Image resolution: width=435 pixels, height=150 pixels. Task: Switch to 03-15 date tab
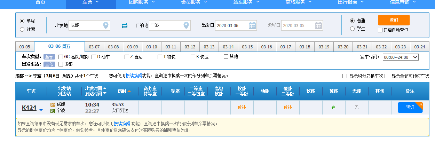pos(247,47)
